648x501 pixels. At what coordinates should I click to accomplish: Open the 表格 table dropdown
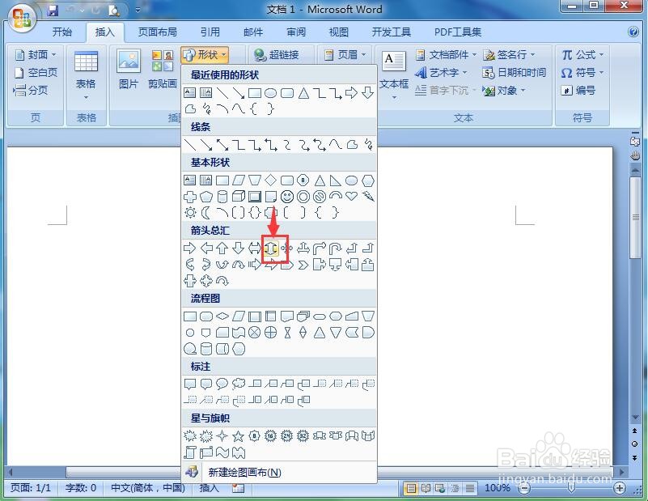coord(86,76)
